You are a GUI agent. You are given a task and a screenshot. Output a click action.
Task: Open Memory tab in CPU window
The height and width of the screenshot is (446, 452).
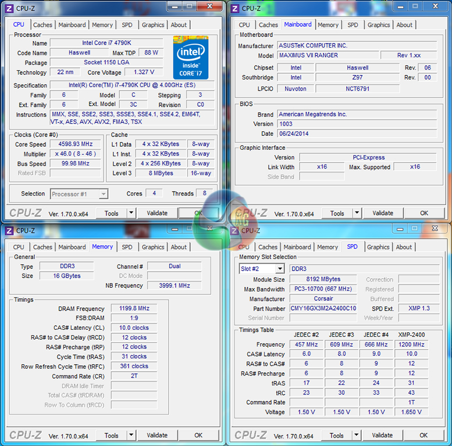[102, 25]
